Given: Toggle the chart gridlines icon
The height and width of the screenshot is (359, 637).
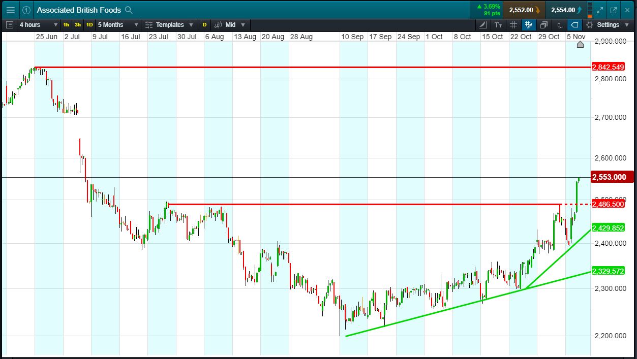Looking at the screenshot, I should tap(513, 24).
